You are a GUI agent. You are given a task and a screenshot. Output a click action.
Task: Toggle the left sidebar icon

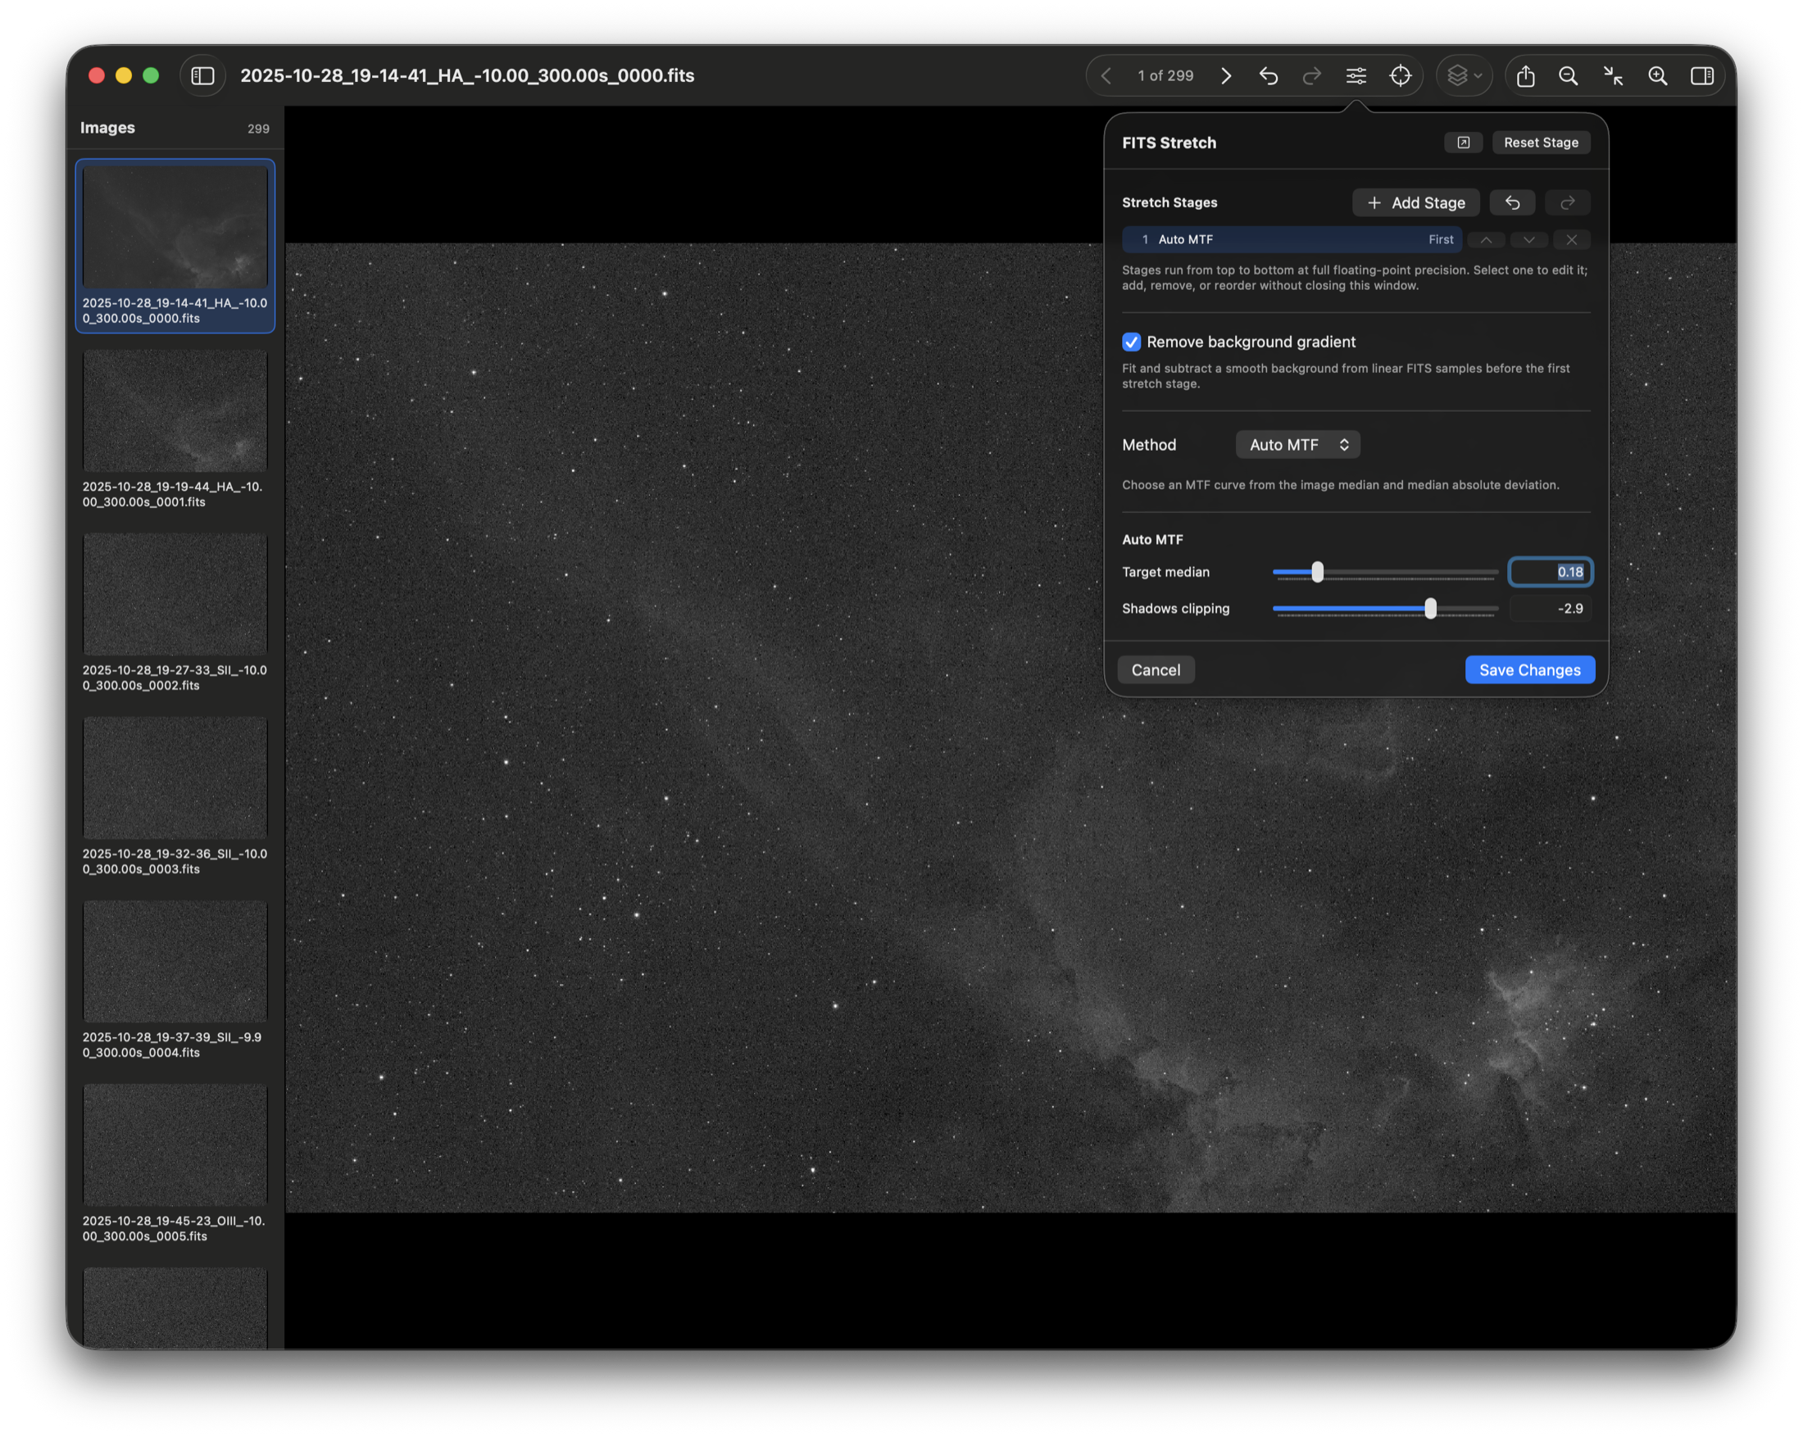(202, 76)
